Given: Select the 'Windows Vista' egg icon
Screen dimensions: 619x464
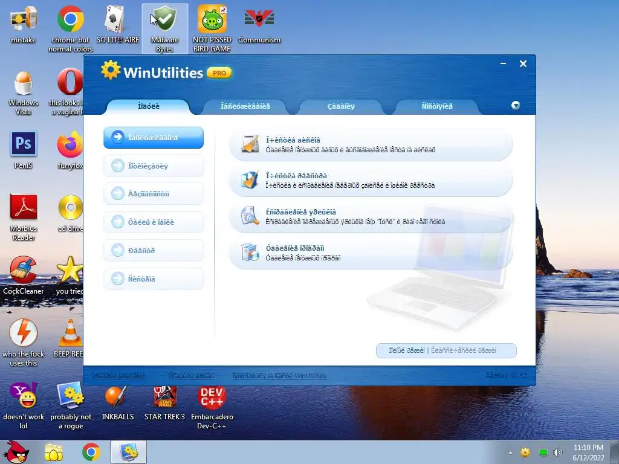Looking at the screenshot, I should (24, 92).
